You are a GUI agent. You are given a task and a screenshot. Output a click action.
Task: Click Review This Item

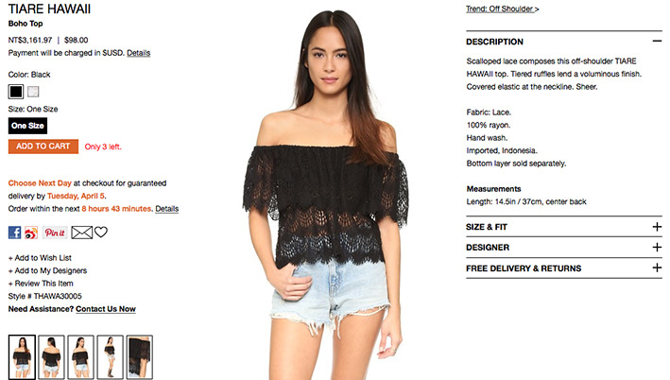pos(41,284)
